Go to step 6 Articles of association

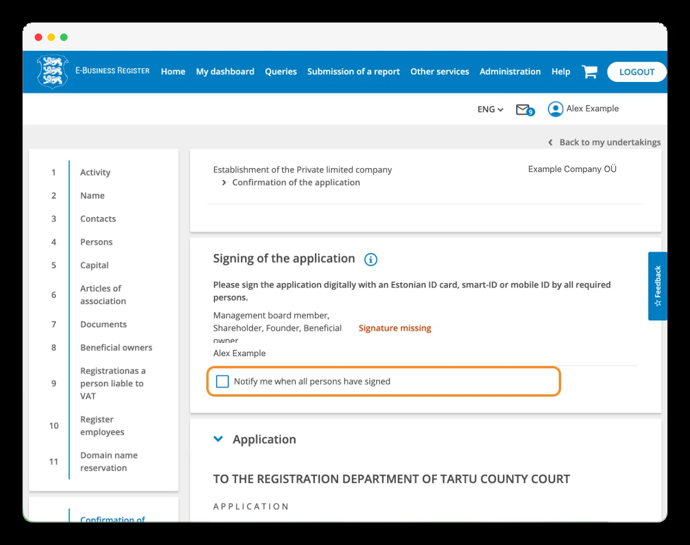click(x=103, y=295)
